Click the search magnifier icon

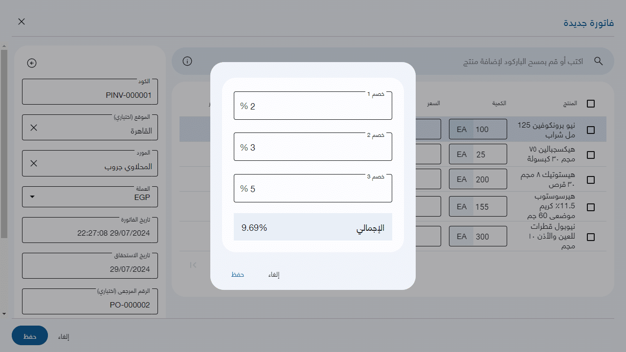point(599,61)
